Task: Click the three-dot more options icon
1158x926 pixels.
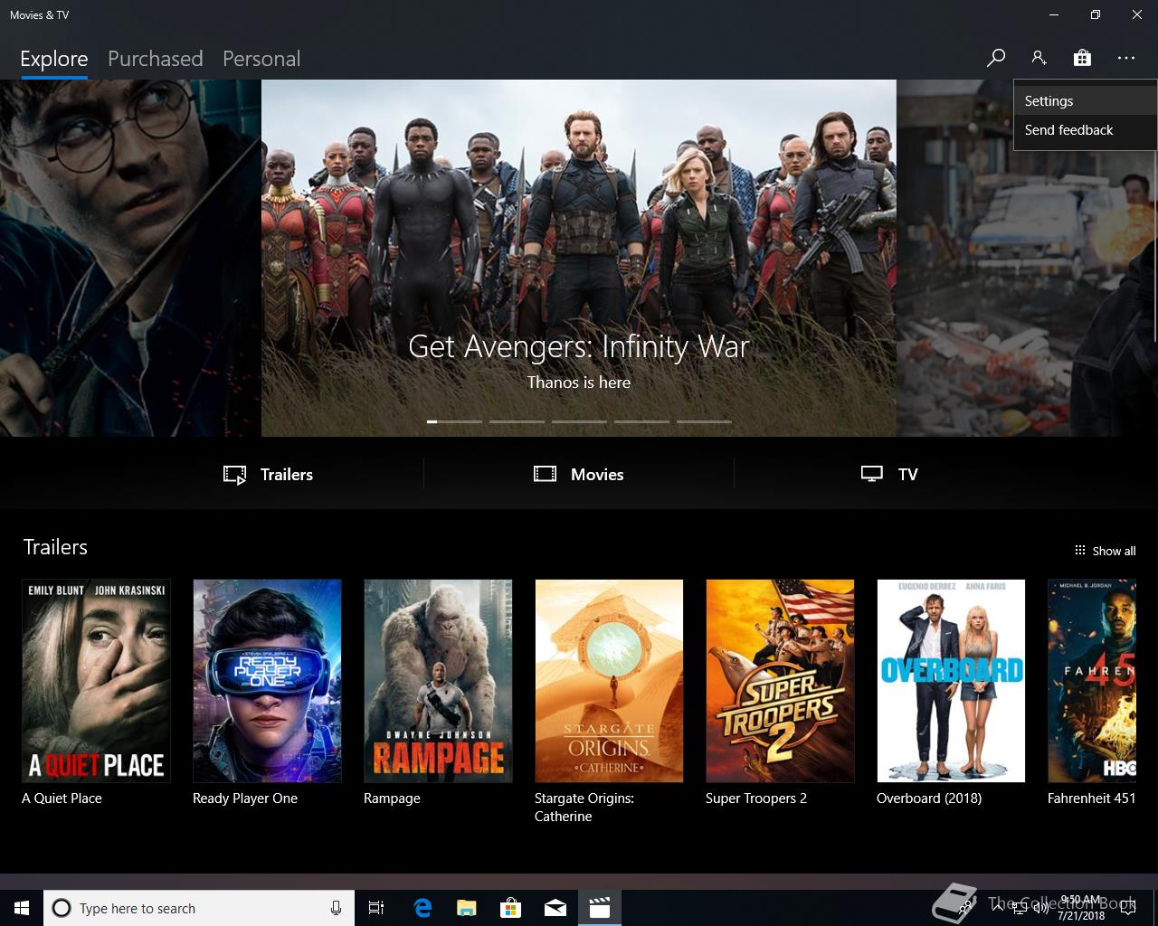Action: click(1125, 58)
